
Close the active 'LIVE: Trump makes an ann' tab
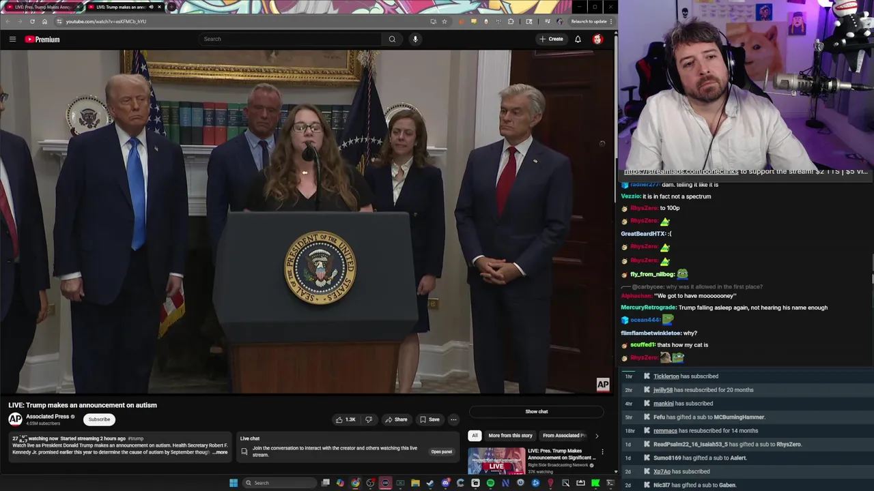160,7
